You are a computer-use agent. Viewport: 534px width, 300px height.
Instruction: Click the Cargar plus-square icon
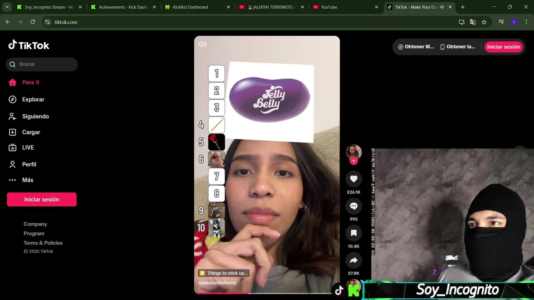click(13, 132)
